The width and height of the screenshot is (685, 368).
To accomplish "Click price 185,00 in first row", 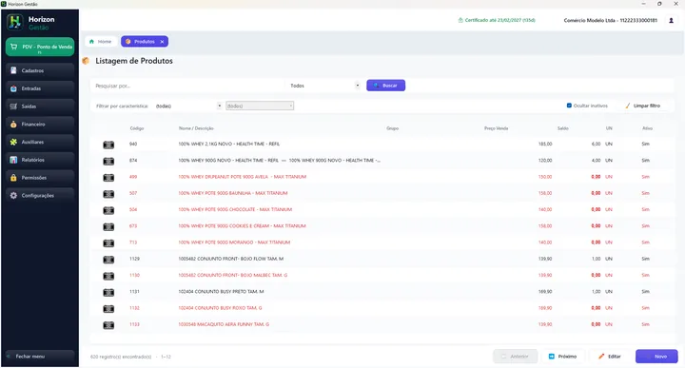I will 545,144.
